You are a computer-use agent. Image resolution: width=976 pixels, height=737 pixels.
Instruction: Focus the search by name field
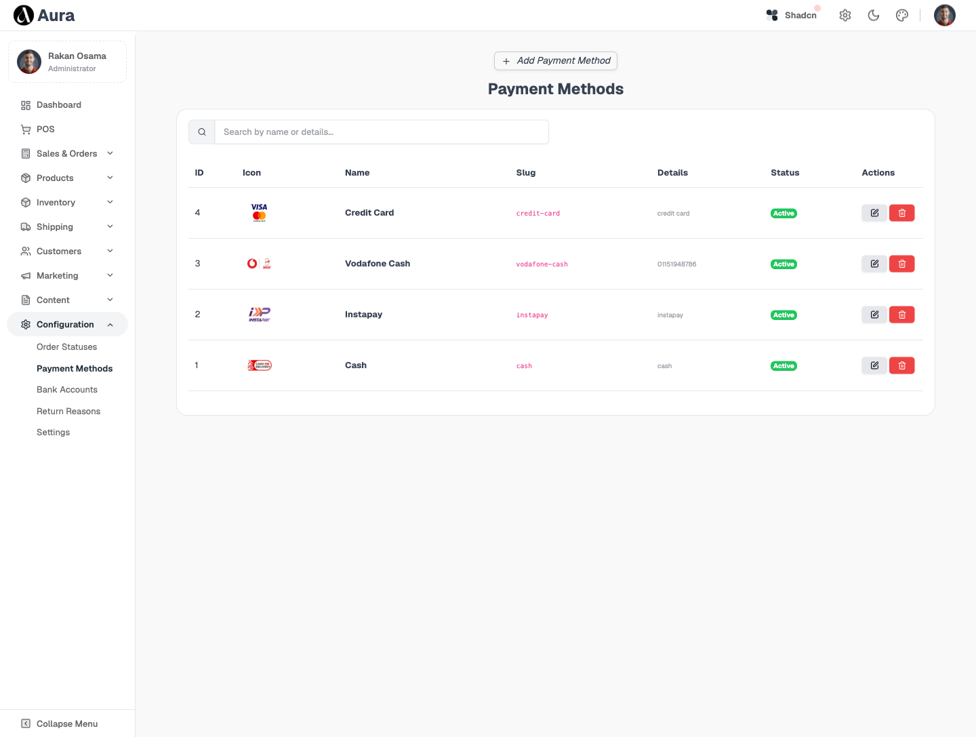click(382, 132)
